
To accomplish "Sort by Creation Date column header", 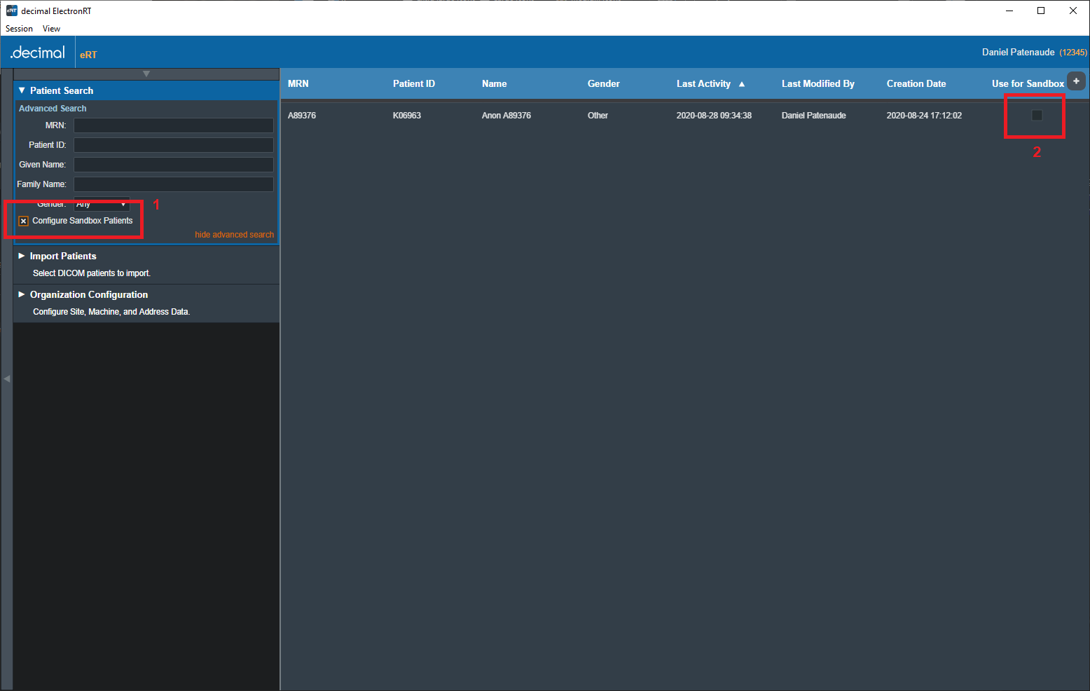I will pos(916,84).
